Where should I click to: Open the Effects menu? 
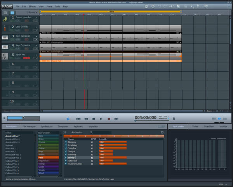[32, 7]
